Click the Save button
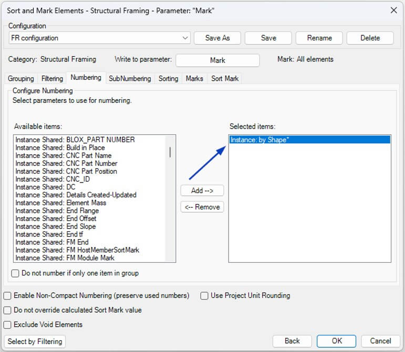The height and width of the screenshot is (352, 405). [x=268, y=38]
